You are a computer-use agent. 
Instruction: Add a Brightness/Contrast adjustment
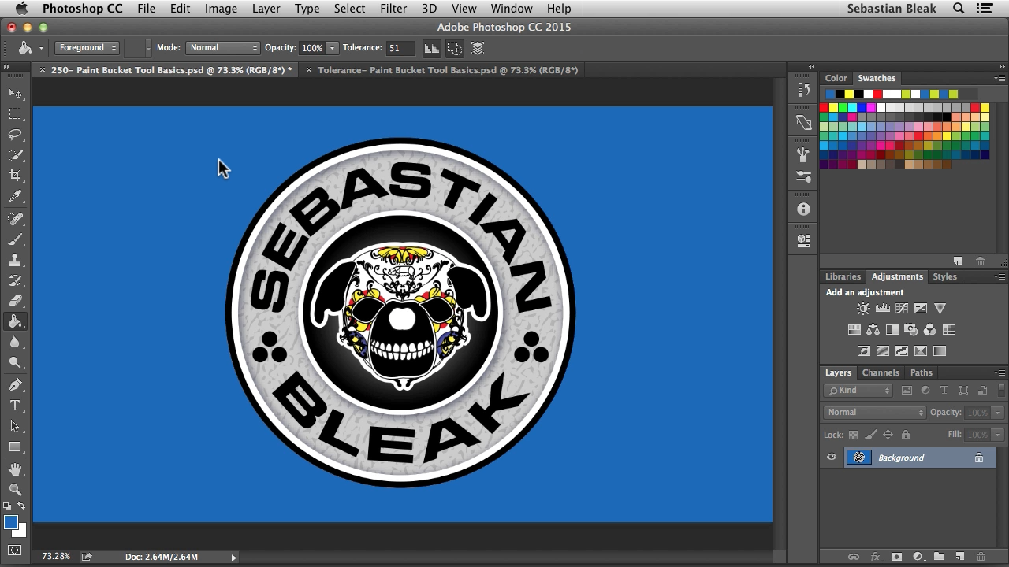(863, 309)
